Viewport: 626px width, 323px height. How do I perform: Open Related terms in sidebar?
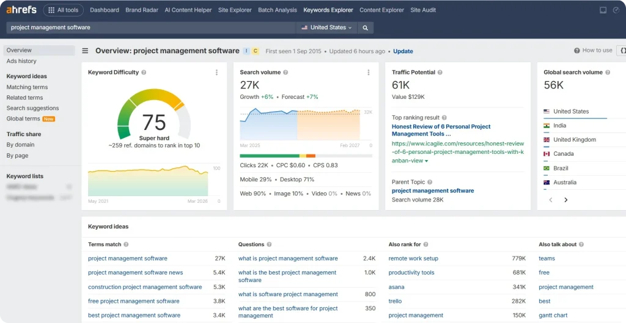[x=24, y=97]
